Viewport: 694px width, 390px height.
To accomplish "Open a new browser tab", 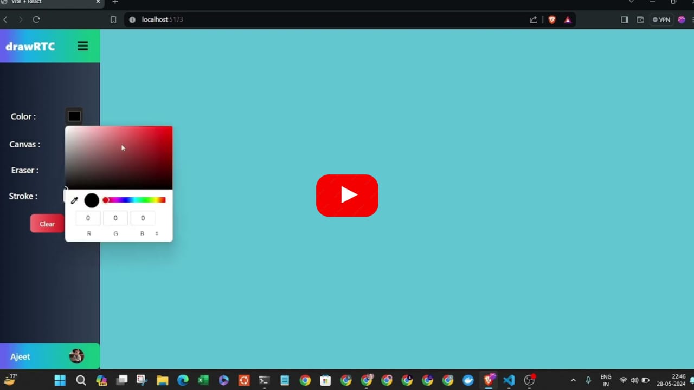I will click(x=115, y=2).
